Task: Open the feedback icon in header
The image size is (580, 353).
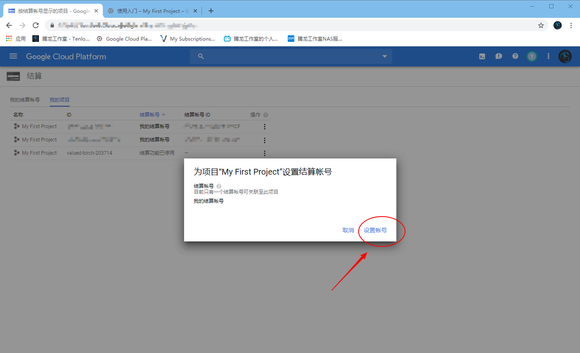Action: [x=499, y=56]
